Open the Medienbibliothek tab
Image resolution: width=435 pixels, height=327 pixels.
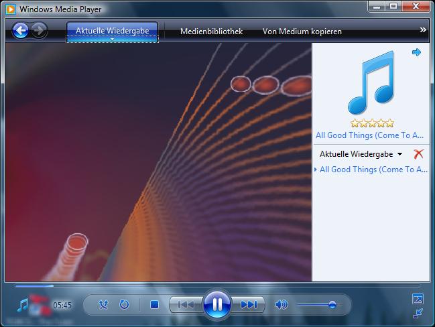pyautogui.click(x=211, y=31)
